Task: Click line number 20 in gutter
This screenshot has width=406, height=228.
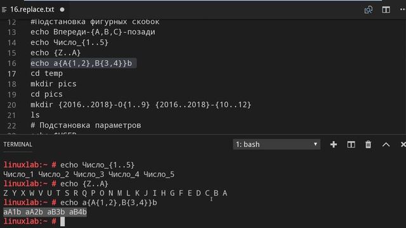Action: pyautogui.click(x=11, y=105)
